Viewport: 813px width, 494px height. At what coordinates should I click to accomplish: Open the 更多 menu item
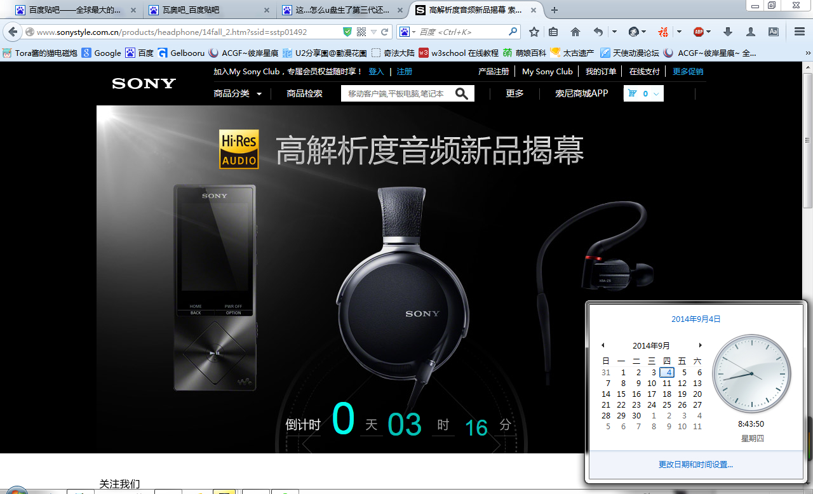click(514, 93)
